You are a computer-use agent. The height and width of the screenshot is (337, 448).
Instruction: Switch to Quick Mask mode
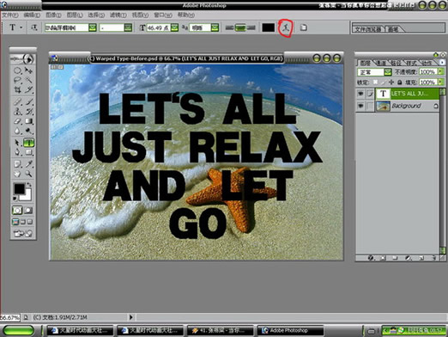[28, 211]
